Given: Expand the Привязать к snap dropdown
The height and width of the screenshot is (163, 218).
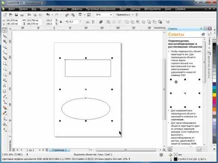Looking at the screenshot, I should point(133,15).
